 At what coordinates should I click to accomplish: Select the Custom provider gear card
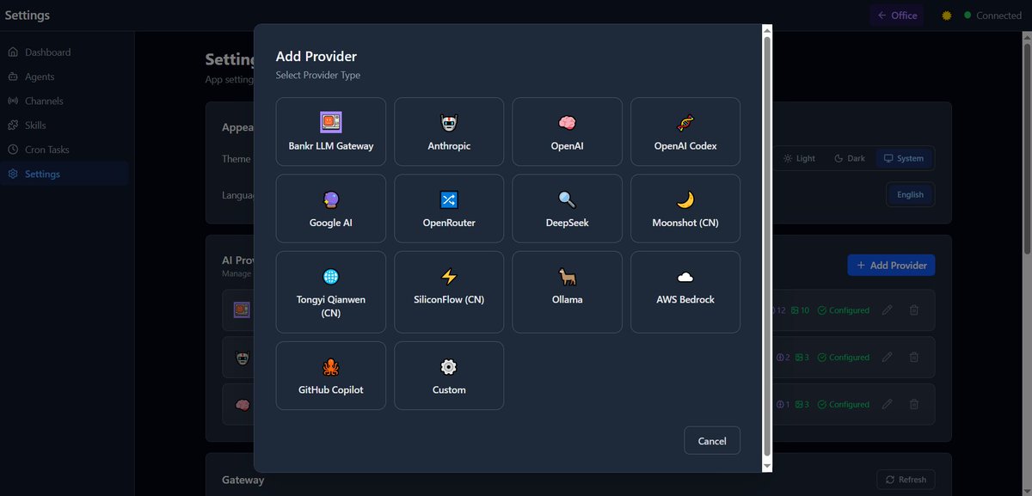(449, 376)
